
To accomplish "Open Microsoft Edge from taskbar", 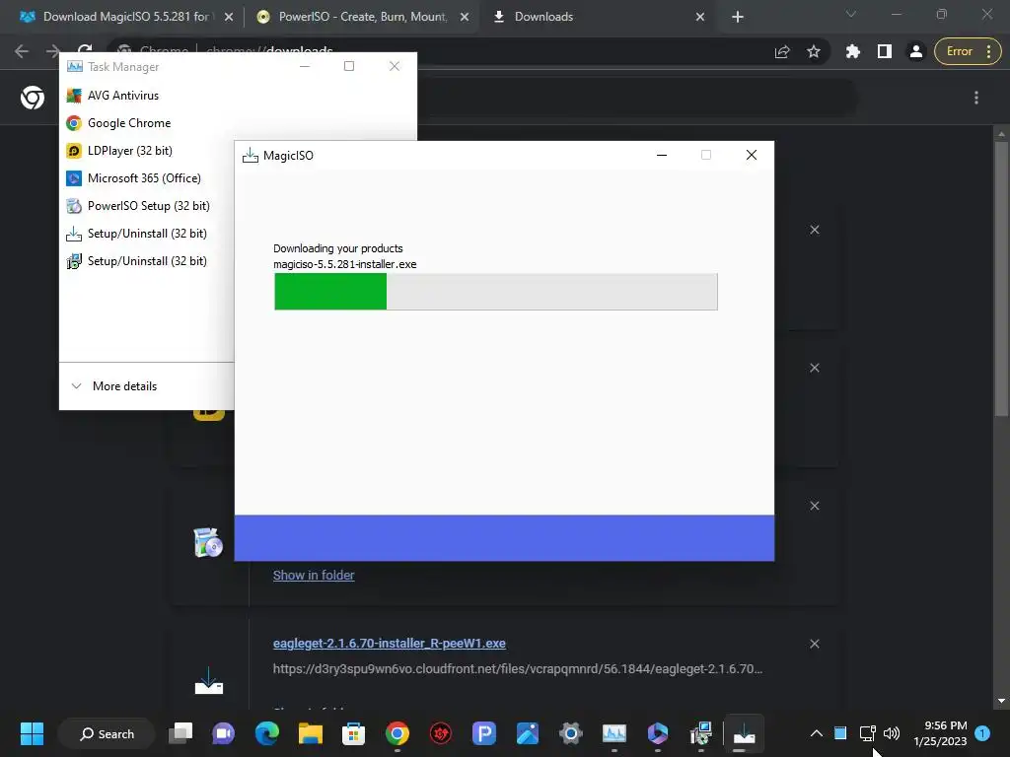I will point(266,733).
